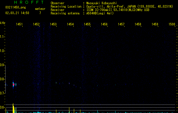
Task: Click the meteor echo spot at 1454
Action: tap(69, 83)
